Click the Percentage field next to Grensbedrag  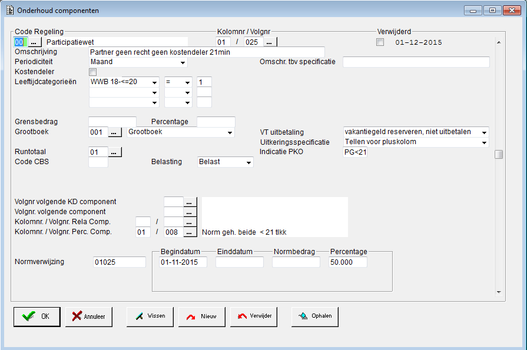click(x=216, y=122)
